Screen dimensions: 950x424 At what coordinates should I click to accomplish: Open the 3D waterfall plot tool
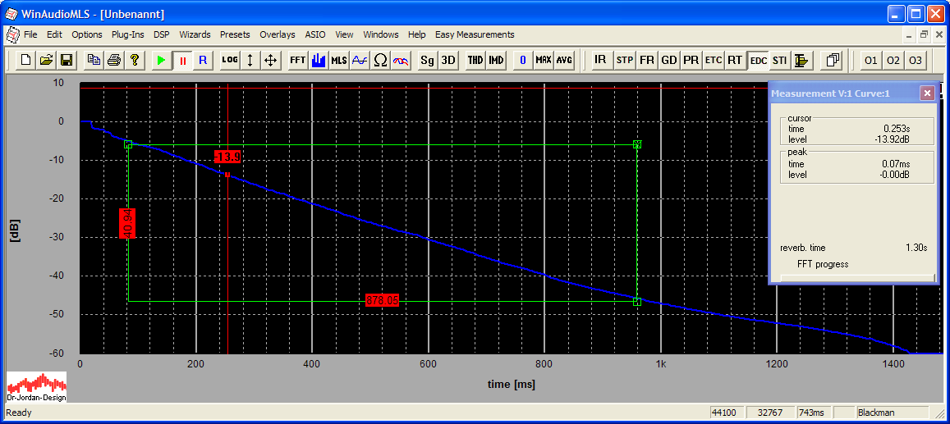point(448,60)
